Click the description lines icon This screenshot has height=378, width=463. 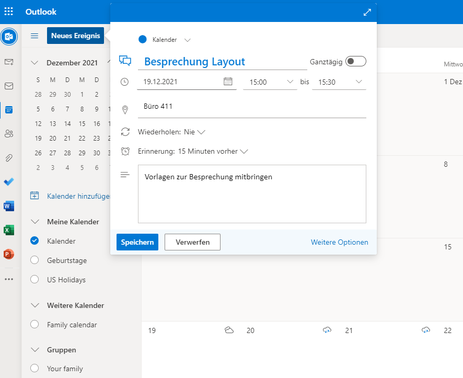coord(125,175)
